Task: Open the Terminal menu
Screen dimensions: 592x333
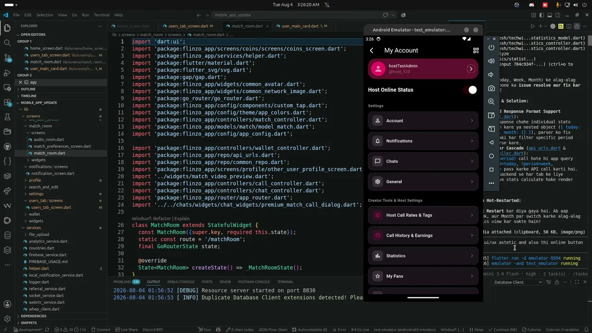Action: click(102, 15)
